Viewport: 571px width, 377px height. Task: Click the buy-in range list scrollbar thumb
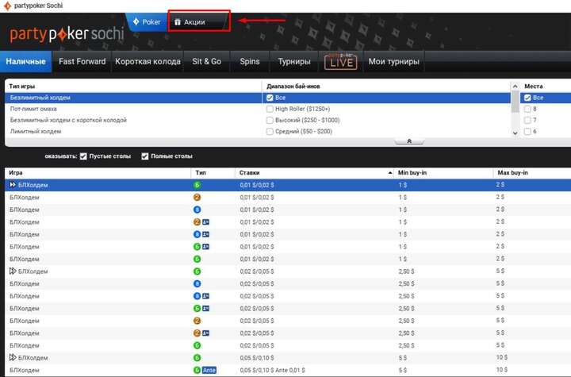tap(515, 102)
